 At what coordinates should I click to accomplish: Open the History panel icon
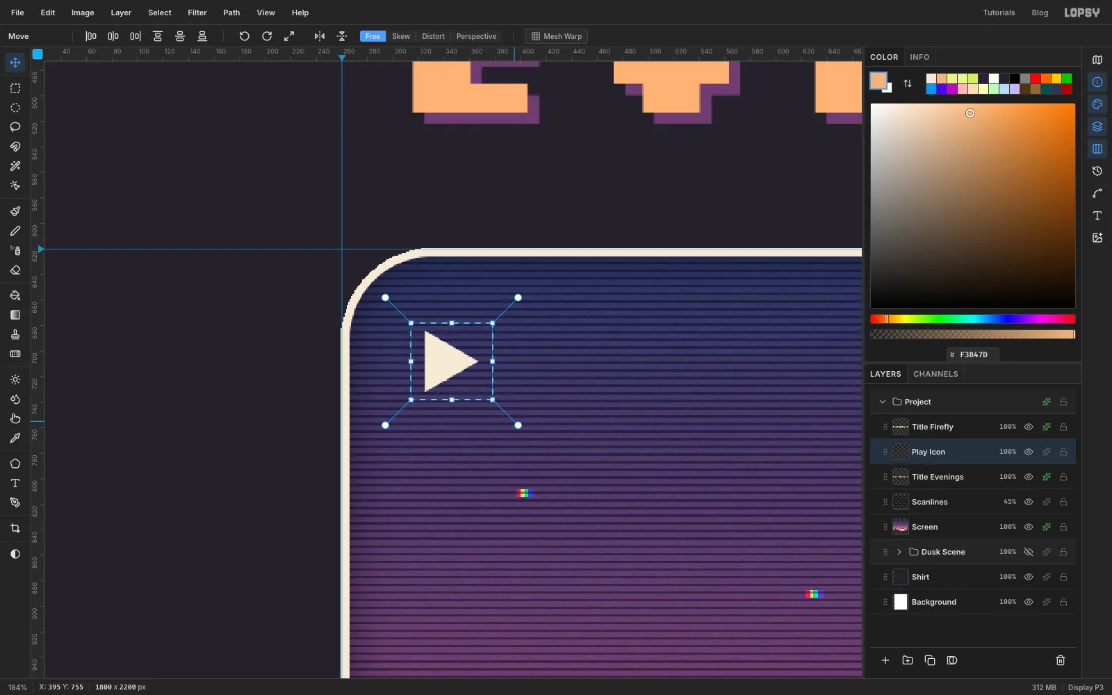(x=1097, y=171)
